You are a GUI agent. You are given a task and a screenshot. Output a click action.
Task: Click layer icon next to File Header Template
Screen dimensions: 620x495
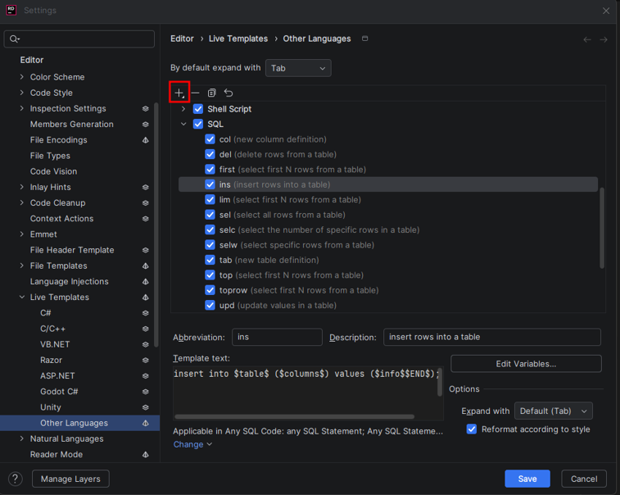[x=146, y=250]
